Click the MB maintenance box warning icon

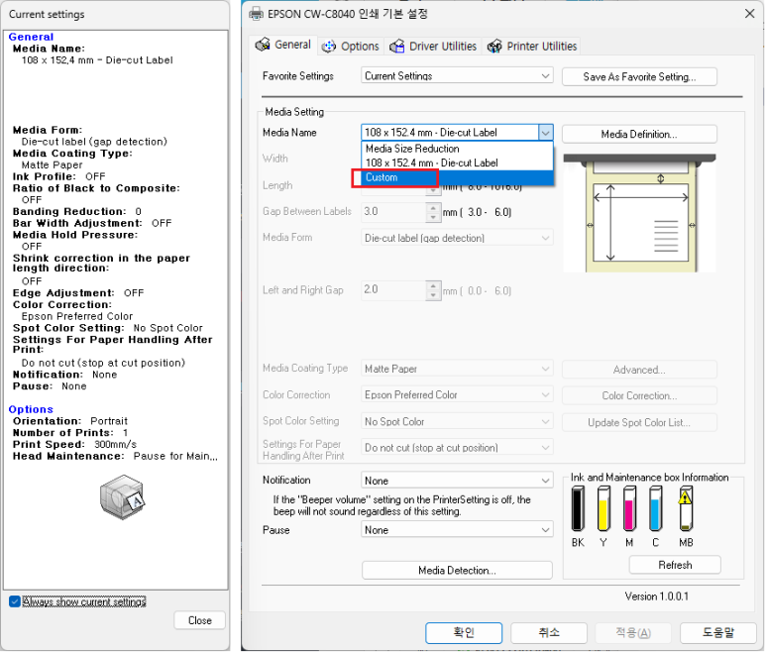pyautogui.click(x=686, y=496)
